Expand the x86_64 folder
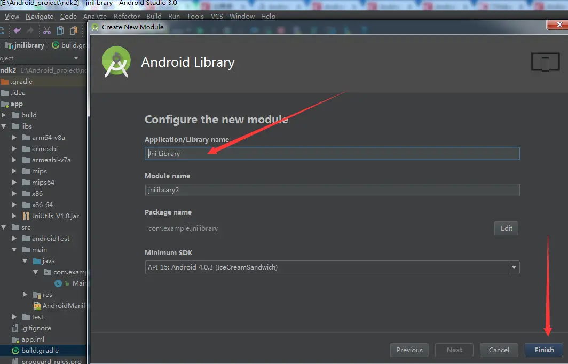568x364 pixels. coord(14,204)
